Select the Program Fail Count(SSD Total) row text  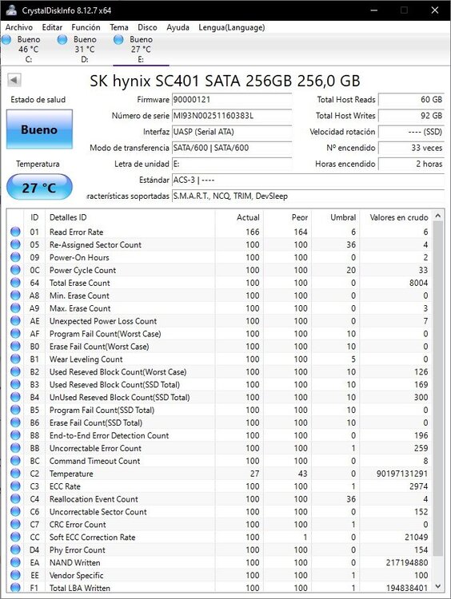click(102, 410)
